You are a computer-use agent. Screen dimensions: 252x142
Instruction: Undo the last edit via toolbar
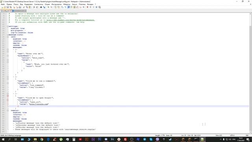(x=34, y=7)
